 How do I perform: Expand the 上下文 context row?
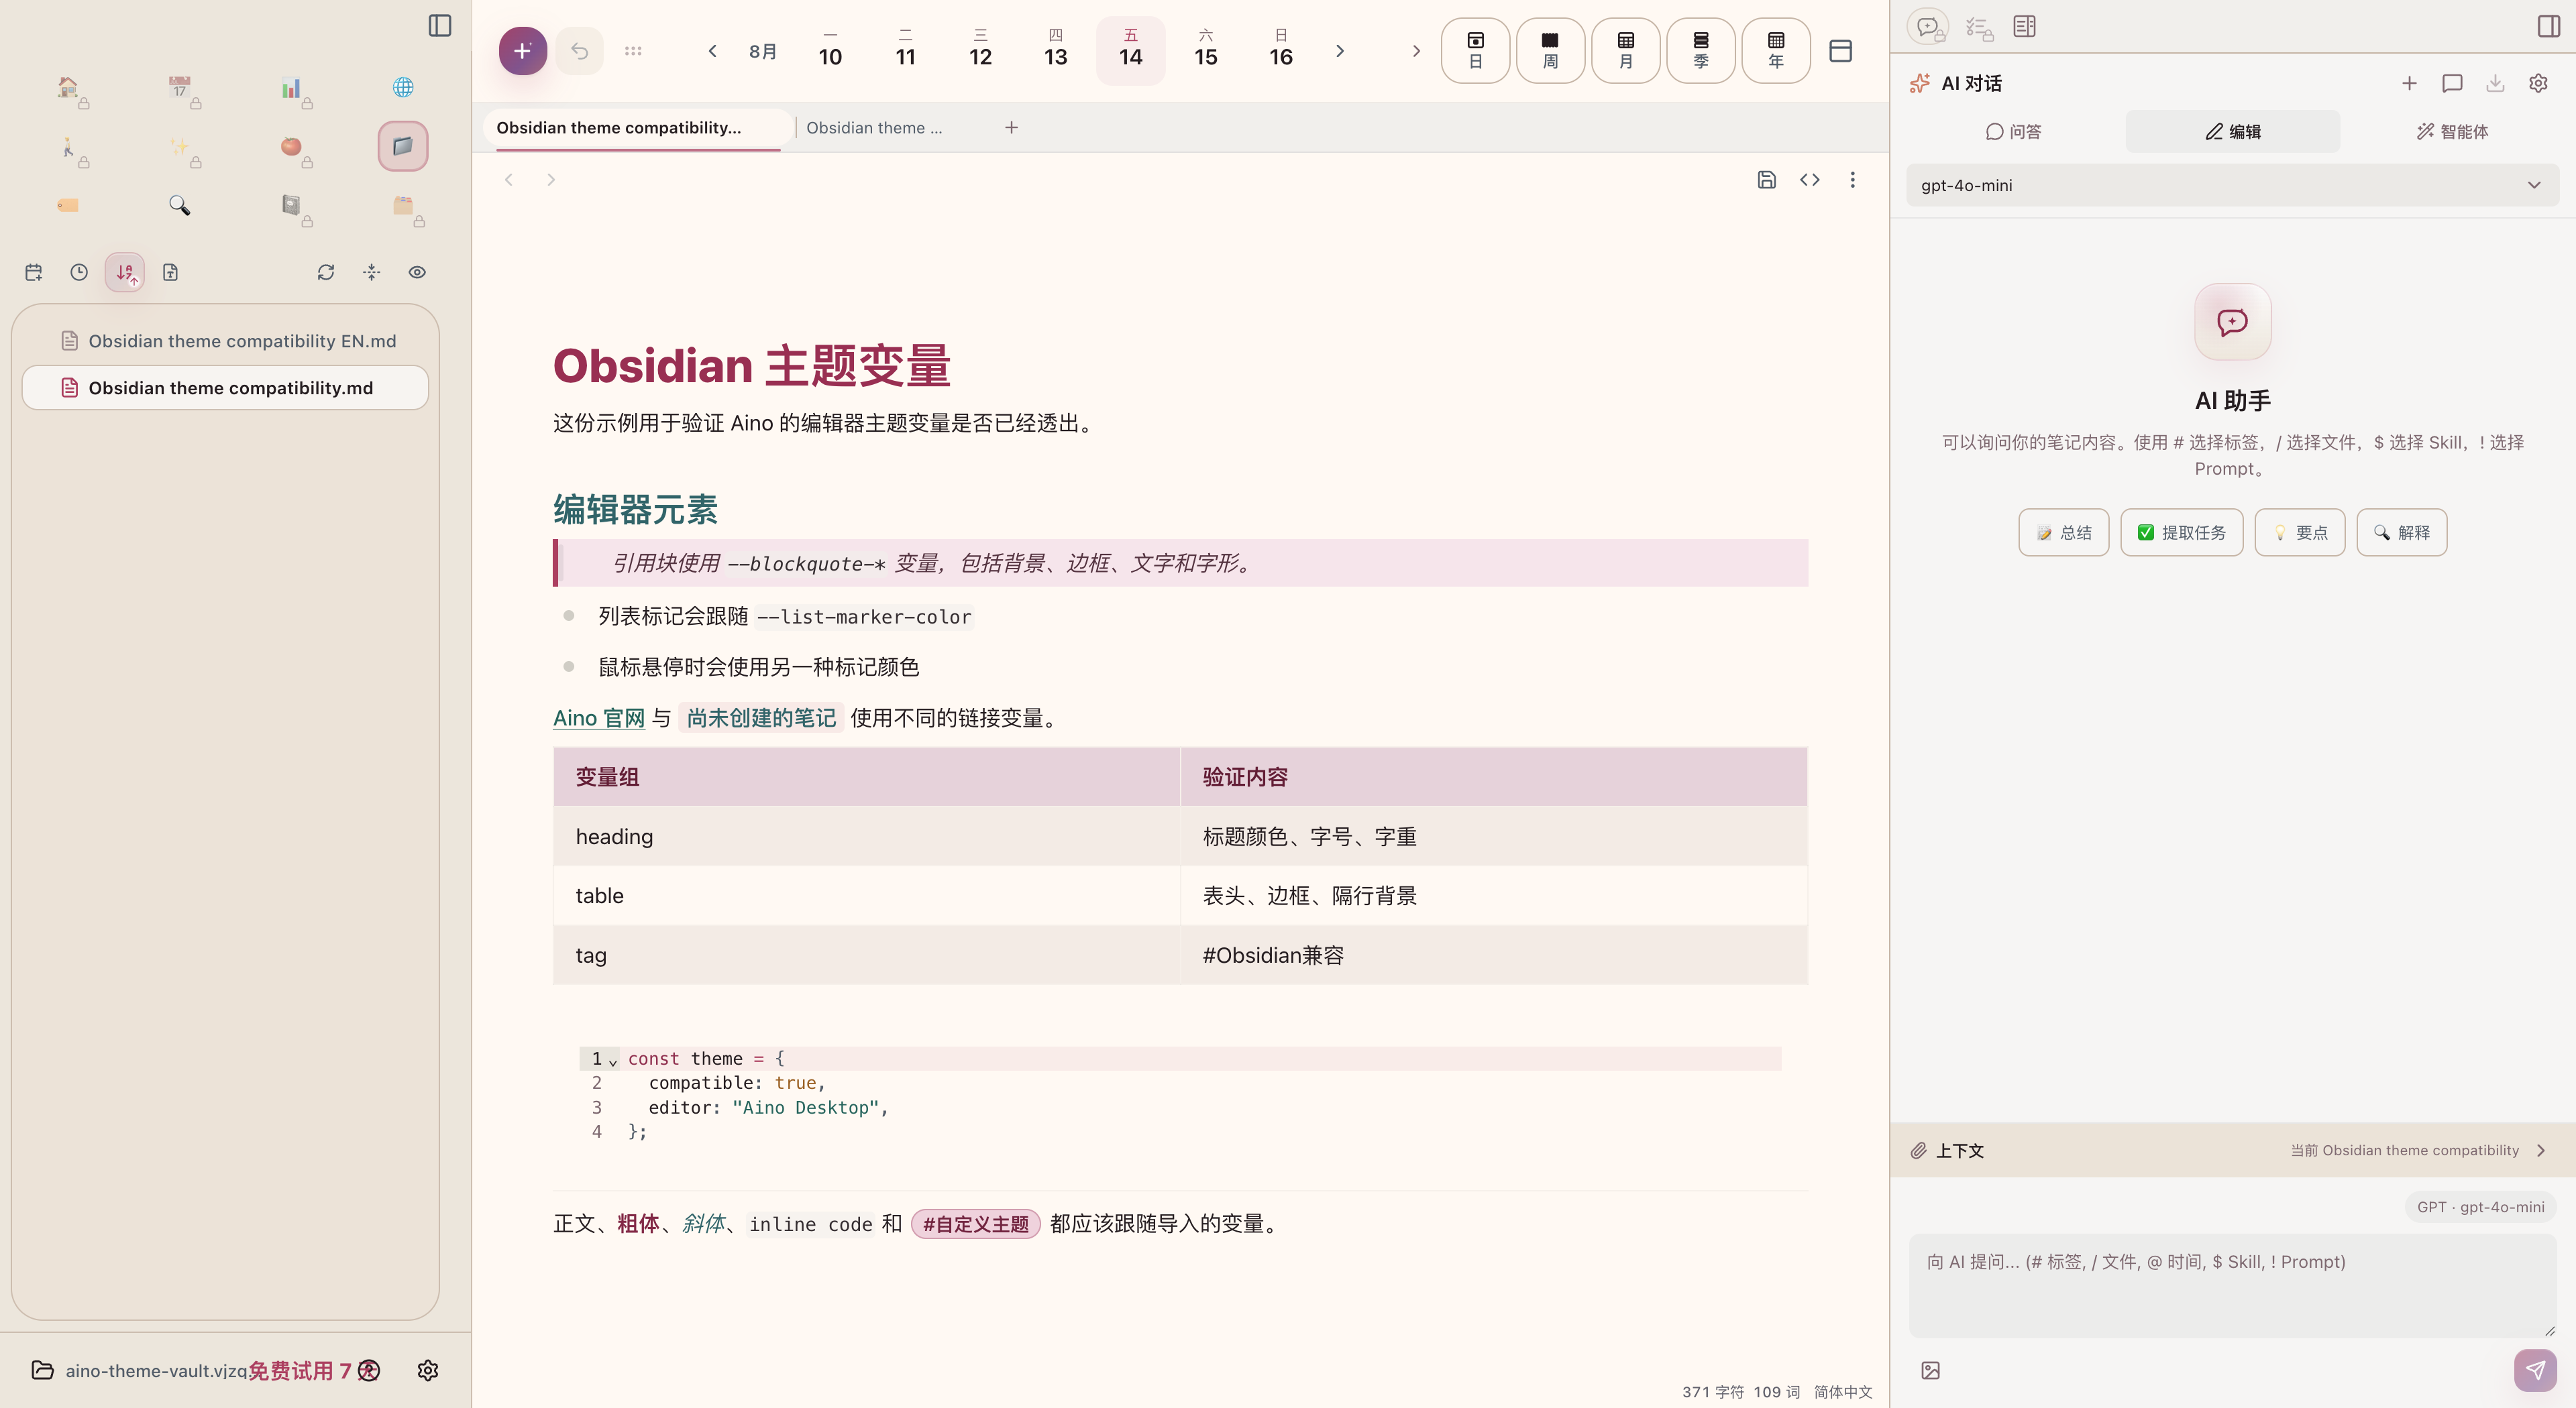(2232, 1150)
